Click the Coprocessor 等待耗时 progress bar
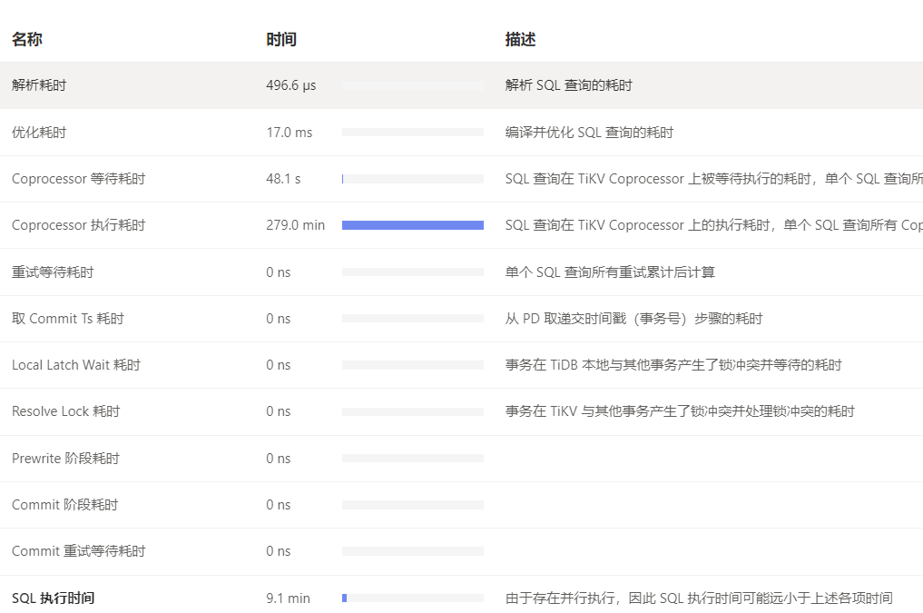Viewport: 923px width, 613px height. click(x=412, y=179)
